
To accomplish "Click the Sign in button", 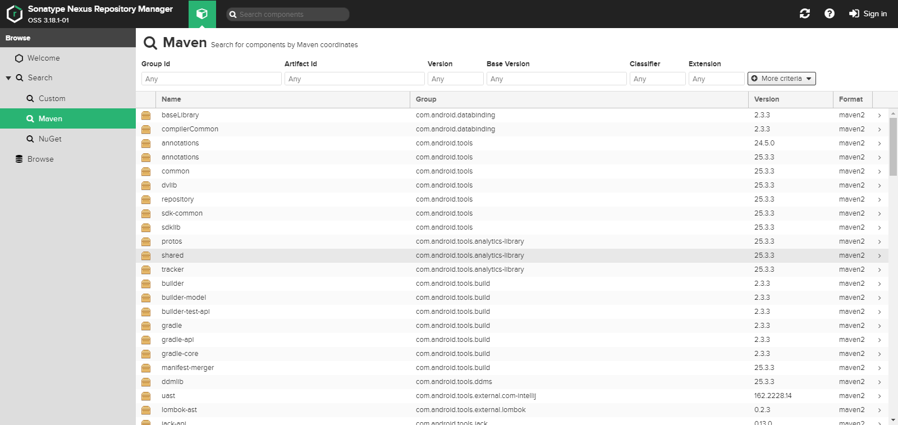I will tap(868, 13).
